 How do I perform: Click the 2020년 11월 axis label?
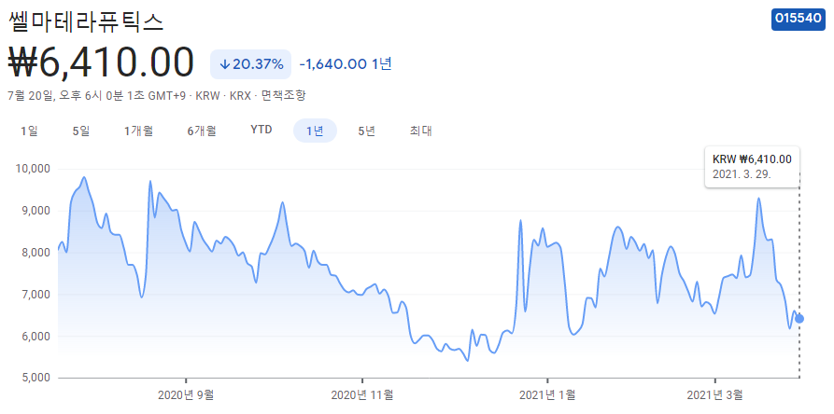point(362,395)
